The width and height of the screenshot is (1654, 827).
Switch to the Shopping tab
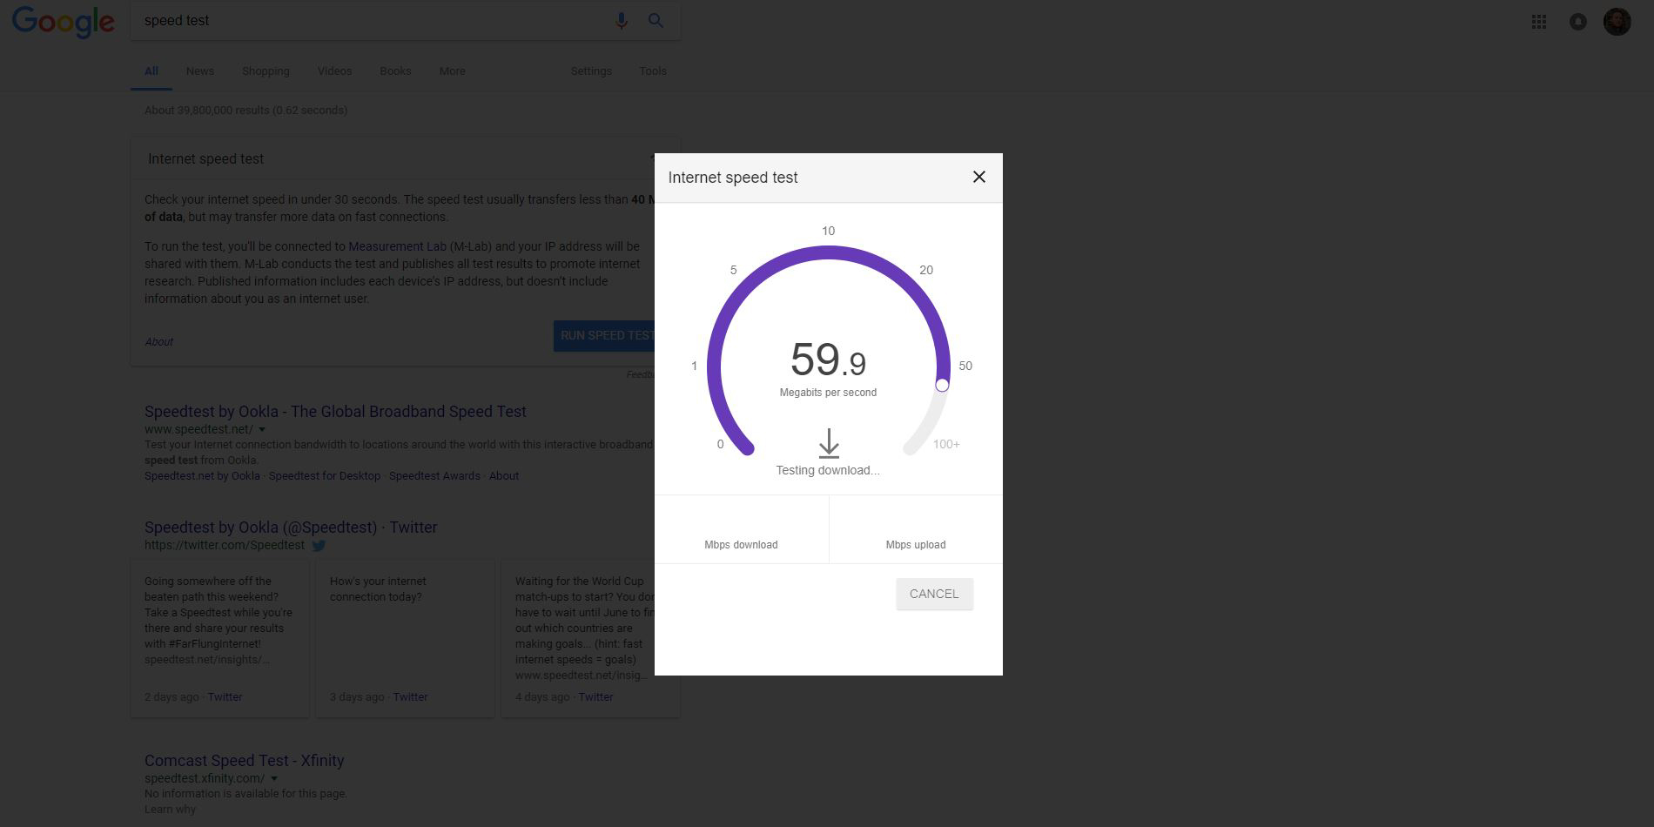[266, 71]
